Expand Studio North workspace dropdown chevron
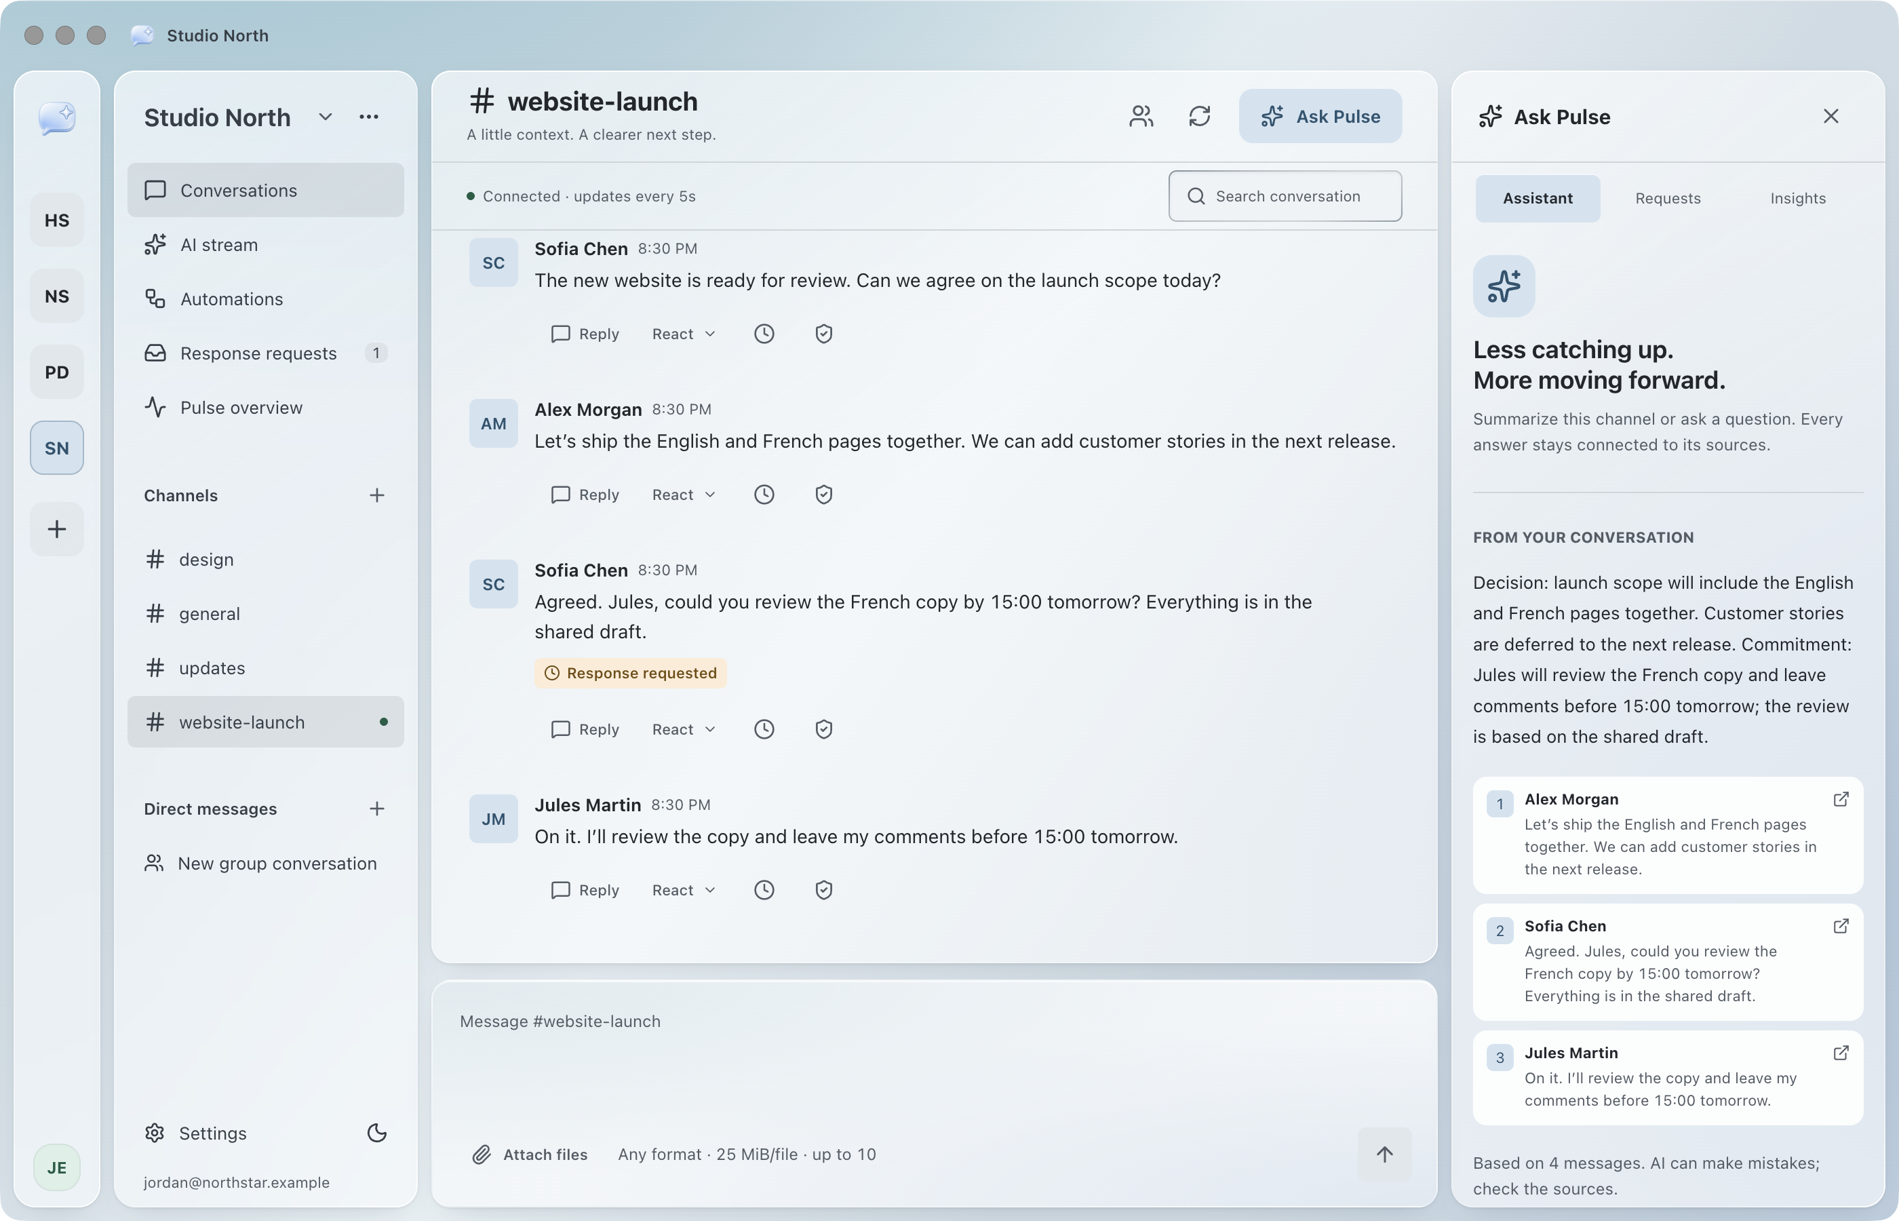Viewport: 1899px width, 1221px height. [x=325, y=117]
